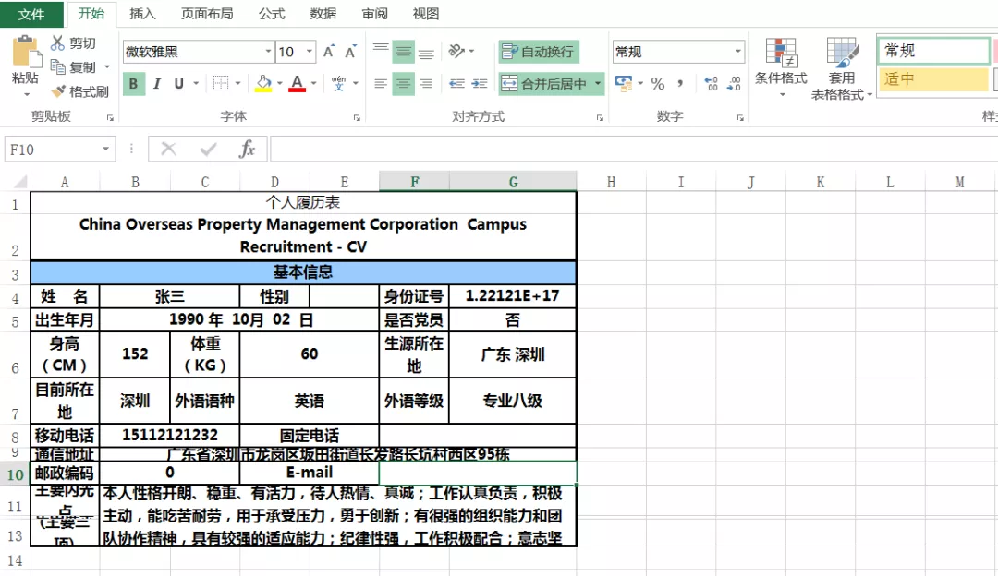Select the 专业八级 cell
Screen dimensions: 998x576
tap(512, 401)
